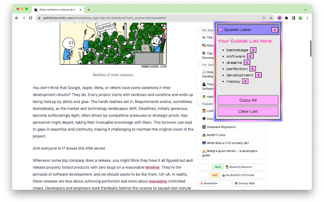The width and height of the screenshot is (324, 202).
Task: Open the Database Migrations sidebar link
Action: coord(231,127)
